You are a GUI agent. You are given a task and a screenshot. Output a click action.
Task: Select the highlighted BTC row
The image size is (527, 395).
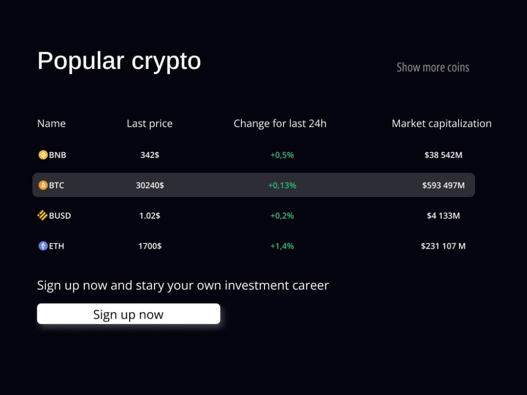(254, 185)
